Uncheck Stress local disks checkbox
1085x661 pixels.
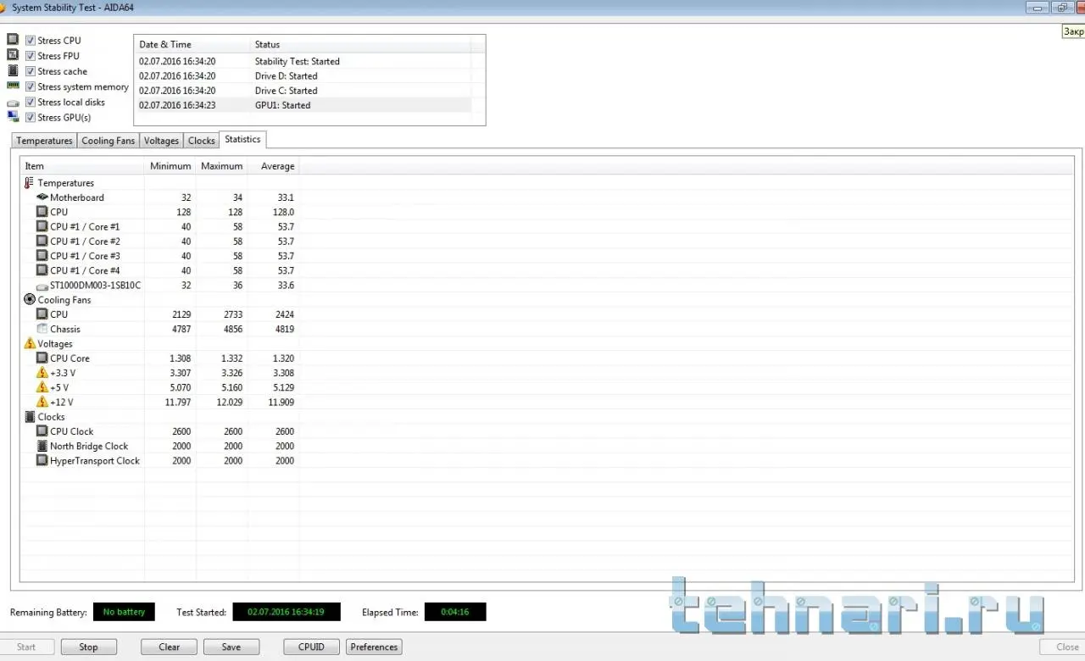[x=31, y=102]
